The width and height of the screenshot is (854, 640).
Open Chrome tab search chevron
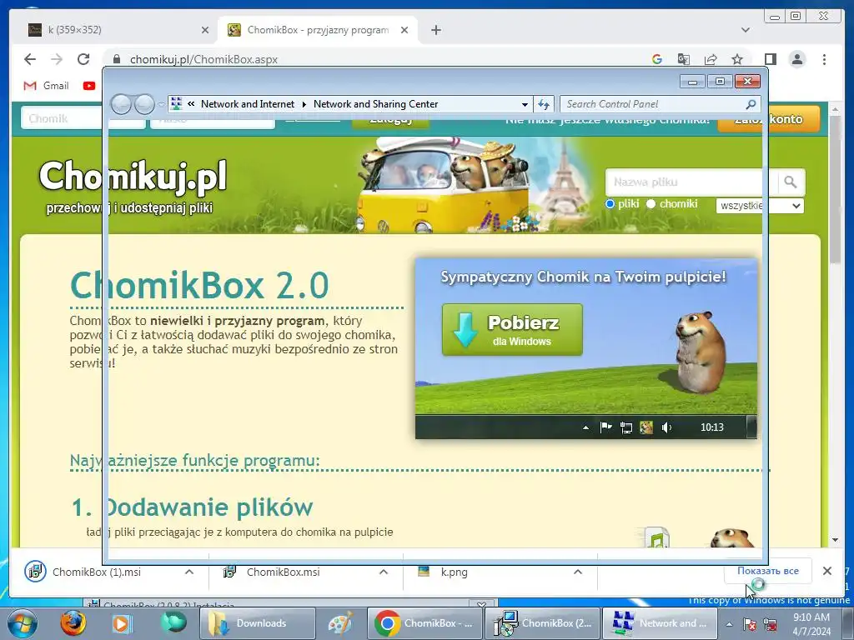746,30
